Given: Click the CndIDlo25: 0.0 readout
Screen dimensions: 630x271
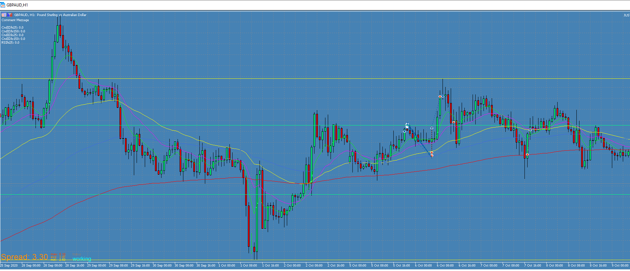Looking at the screenshot, I should click(12, 35).
